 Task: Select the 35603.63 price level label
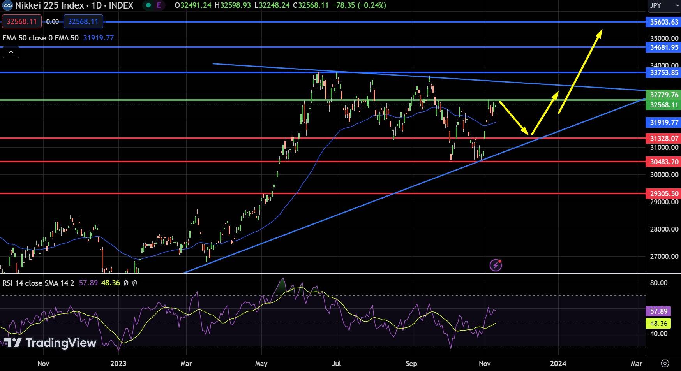pyautogui.click(x=663, y=22)
